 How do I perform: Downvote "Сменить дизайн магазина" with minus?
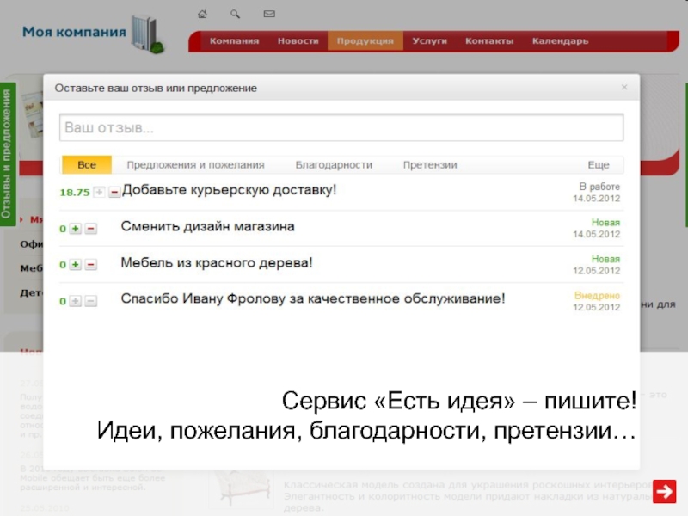91,229
